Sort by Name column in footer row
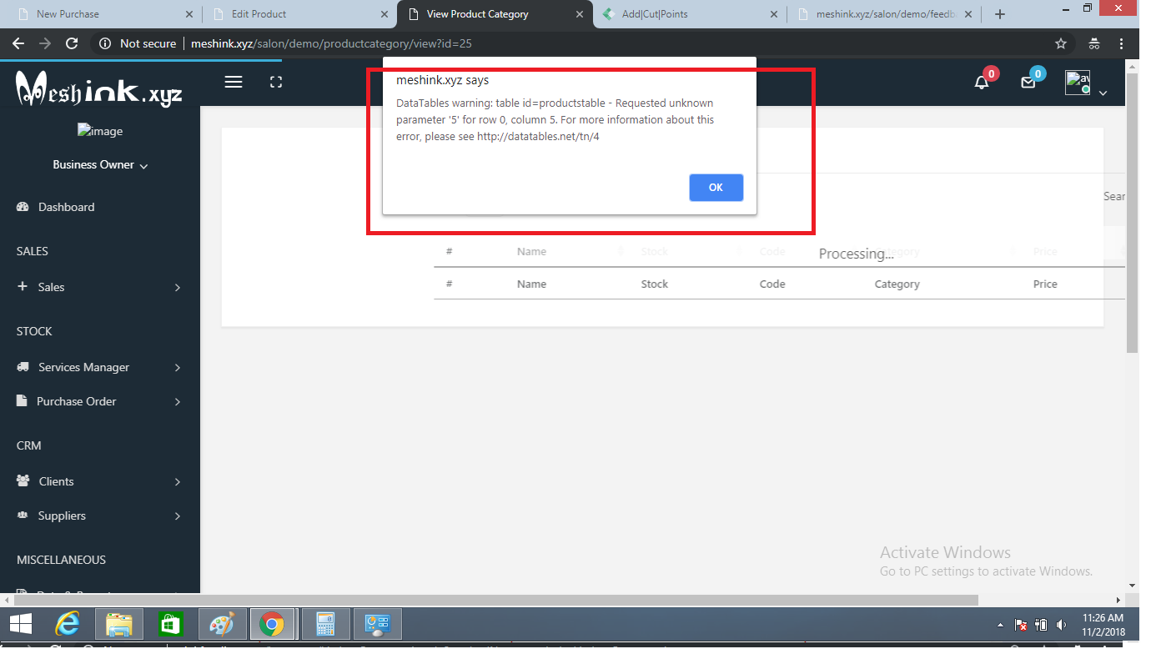Image resolution: width=1151 pixels, height=664 pixels. click(531, 284)
